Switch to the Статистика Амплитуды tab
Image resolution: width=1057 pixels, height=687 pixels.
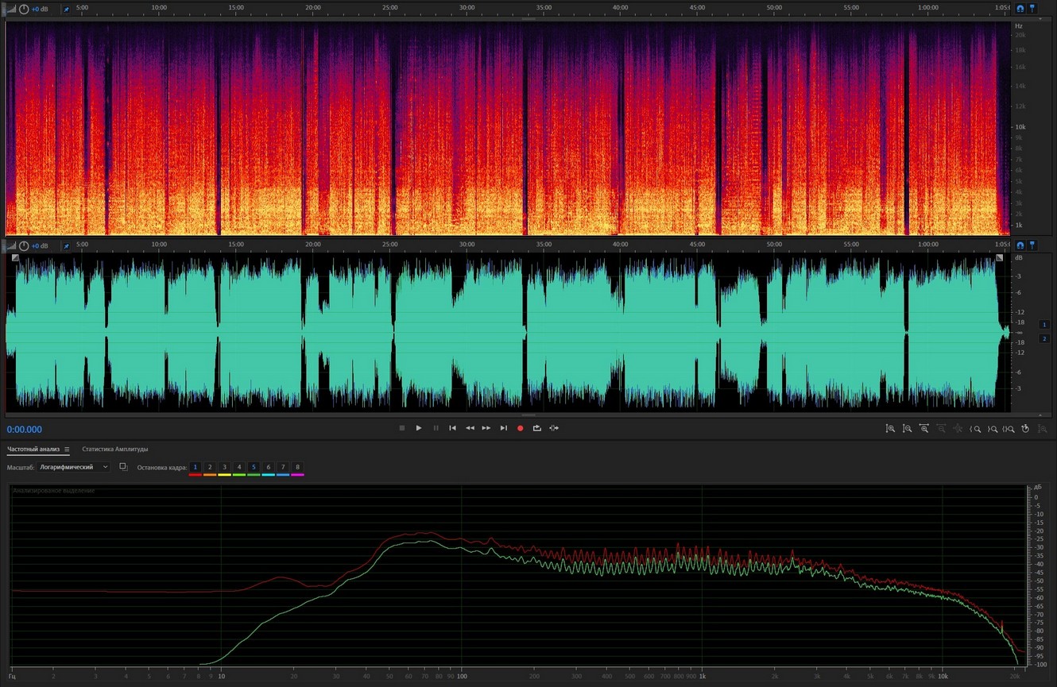coord(114,450)
